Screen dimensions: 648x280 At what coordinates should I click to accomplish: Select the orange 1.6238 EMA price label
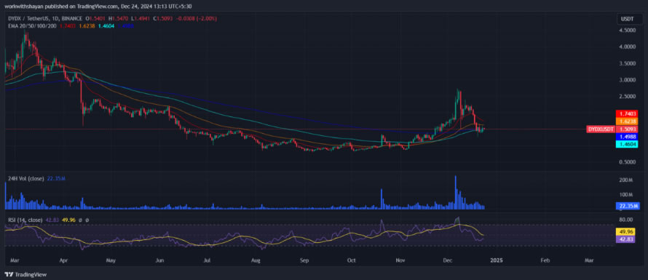tap(627, 121)
